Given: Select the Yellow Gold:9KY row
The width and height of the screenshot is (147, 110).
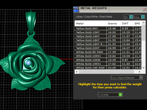Looking at the screenshot, I should tap(108, 28).
